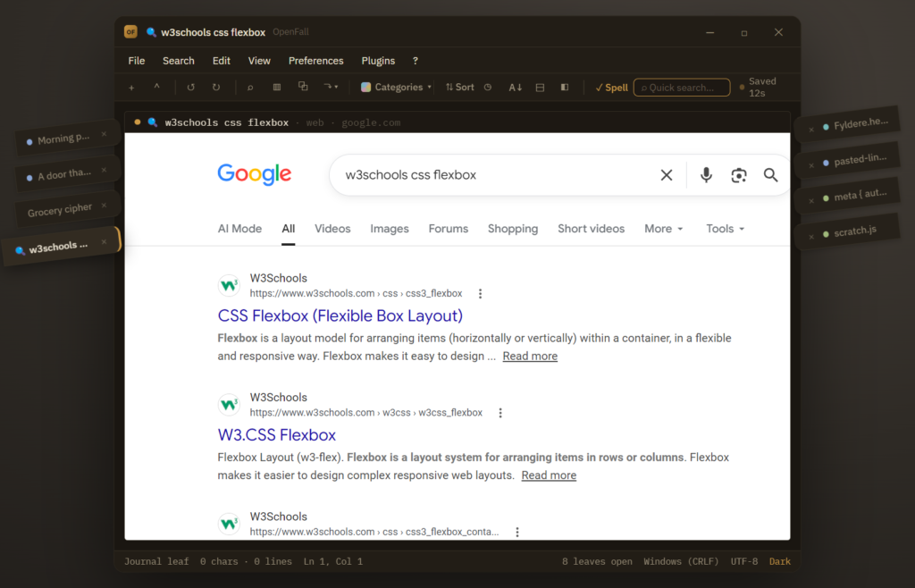
Task: Click the Google logo
Action: coord(255,174)
